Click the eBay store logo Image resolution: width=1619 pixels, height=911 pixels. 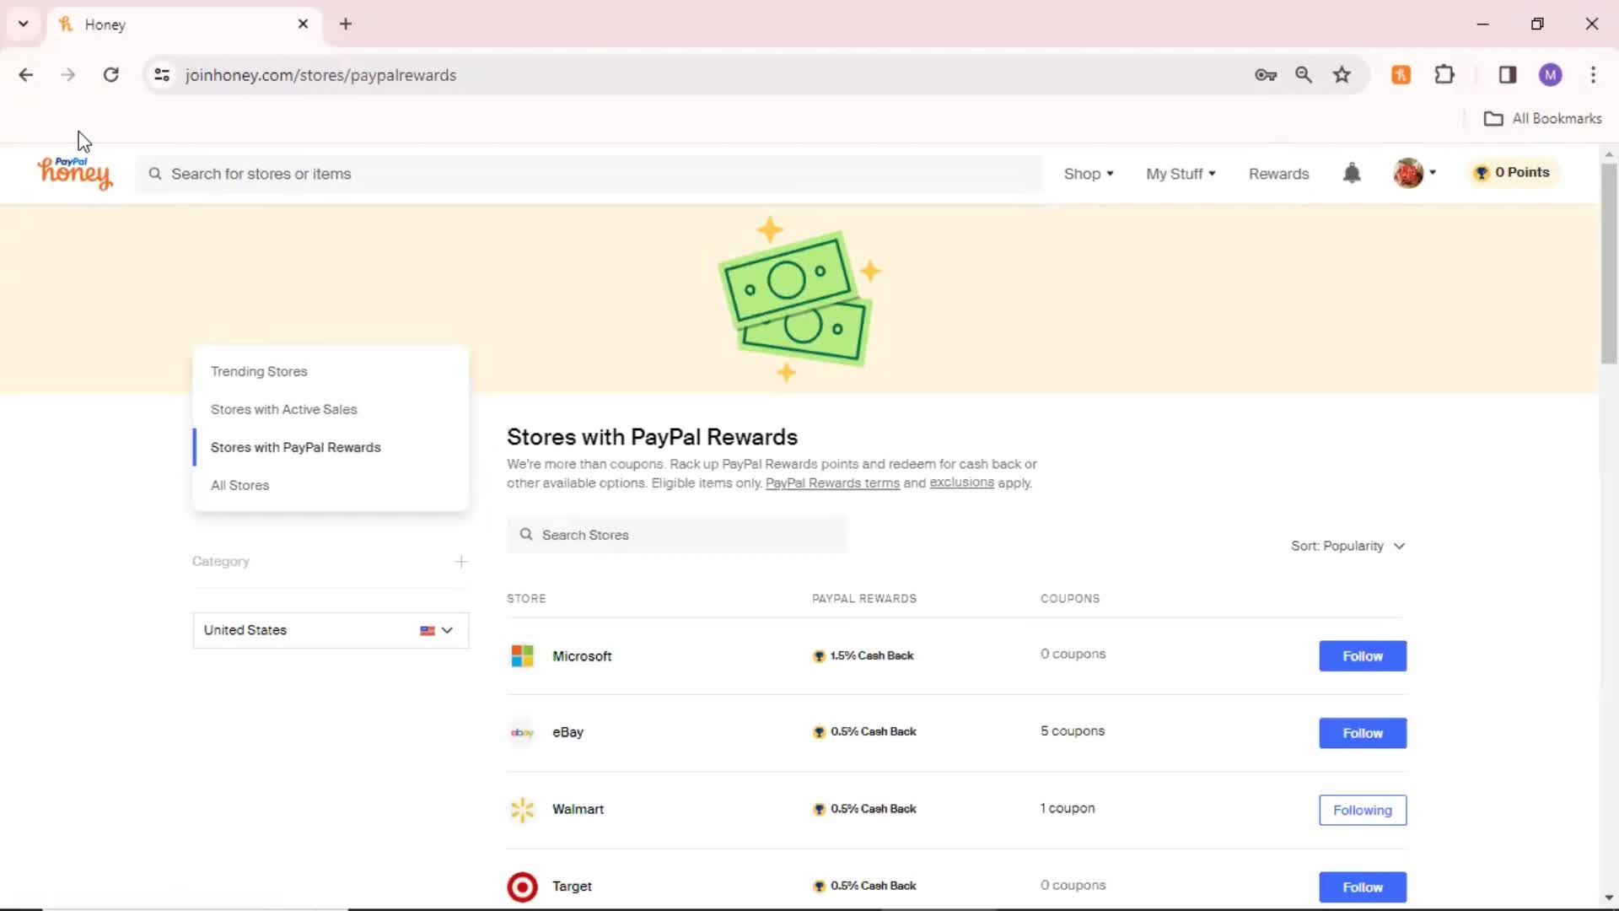(x=522, y=732)
